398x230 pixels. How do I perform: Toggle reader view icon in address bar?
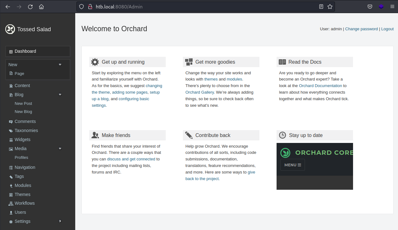(x=321, y=7)
